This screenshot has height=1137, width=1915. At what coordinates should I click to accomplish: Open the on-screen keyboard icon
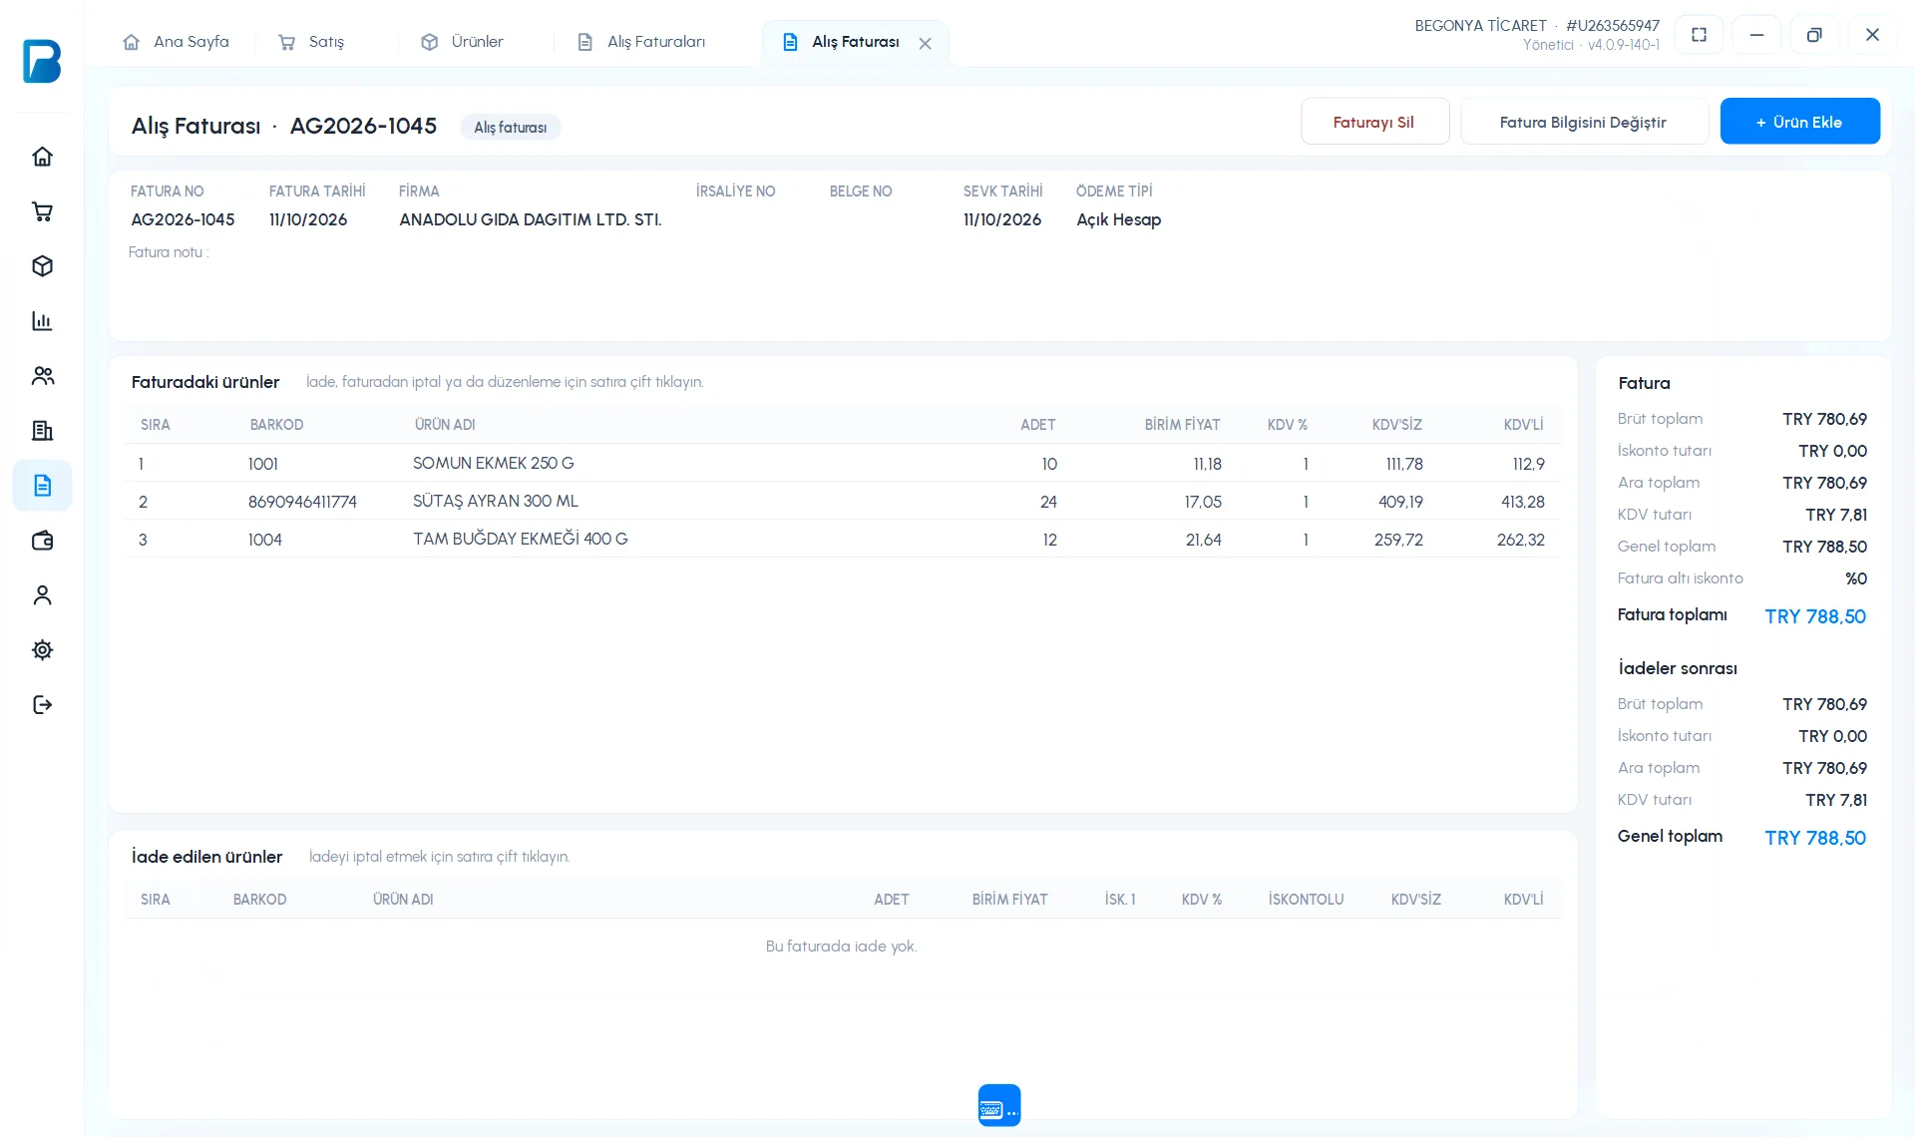click(x=999, y=1105)
